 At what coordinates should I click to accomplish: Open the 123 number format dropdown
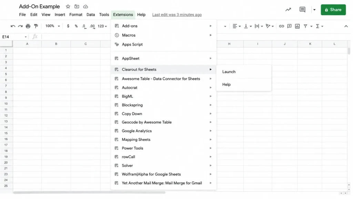[x=102, y=26]
